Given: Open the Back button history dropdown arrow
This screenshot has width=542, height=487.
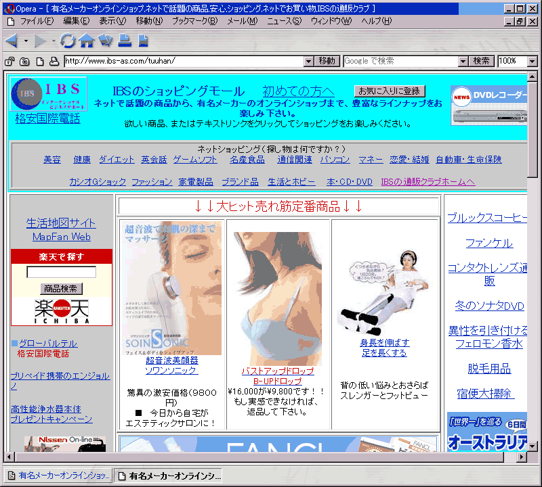Looking at the screenshot, I should (x=26, y=41).
